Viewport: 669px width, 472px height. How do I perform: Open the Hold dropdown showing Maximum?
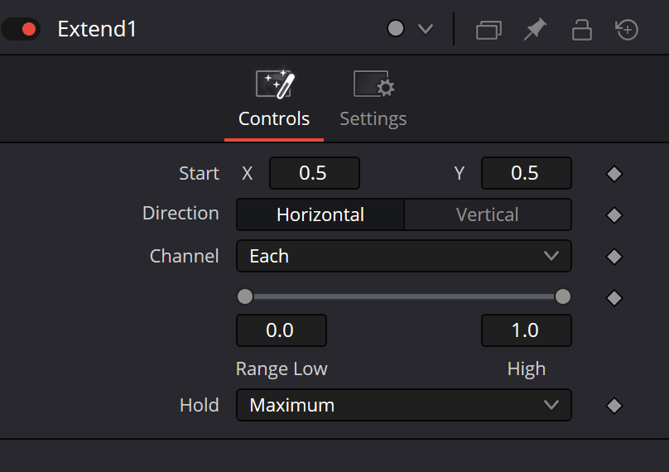coord(403,405)
